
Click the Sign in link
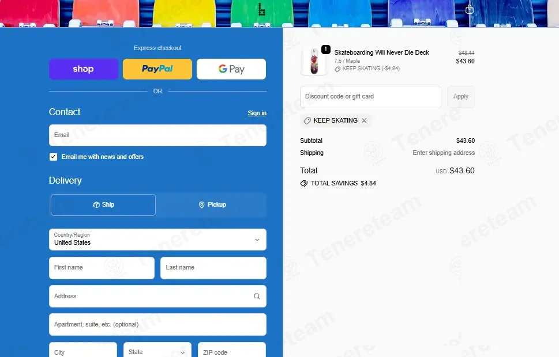(x=257, y=113)
